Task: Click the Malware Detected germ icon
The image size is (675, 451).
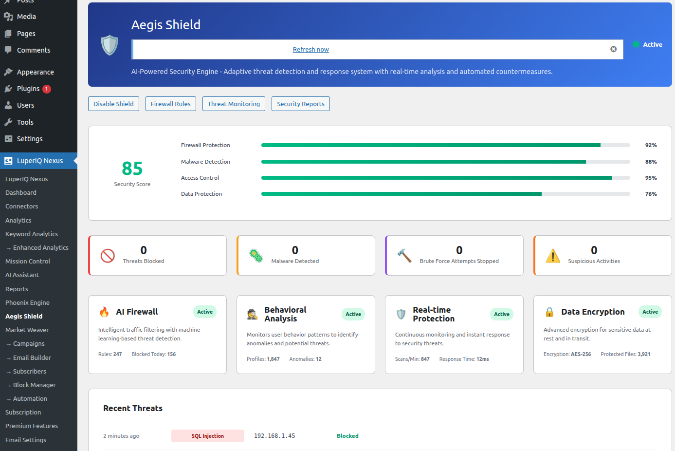Action: point(256,256)
